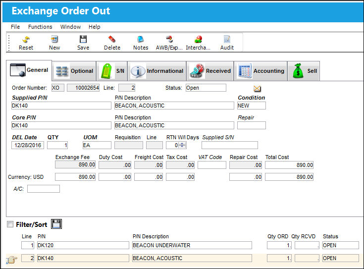Click Qty ORD cell of DK120 row

(279, 245)
